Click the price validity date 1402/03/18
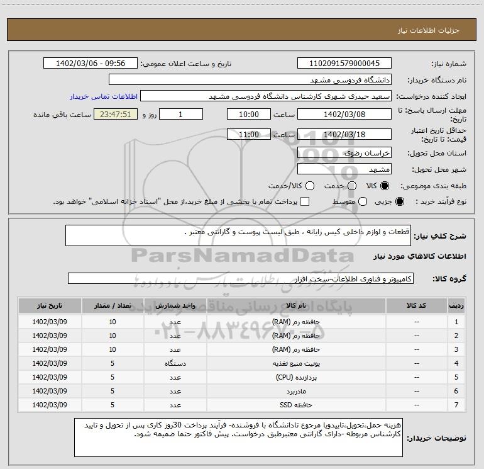This screenshot has width=484, height=469. click(x=344, y=135)
